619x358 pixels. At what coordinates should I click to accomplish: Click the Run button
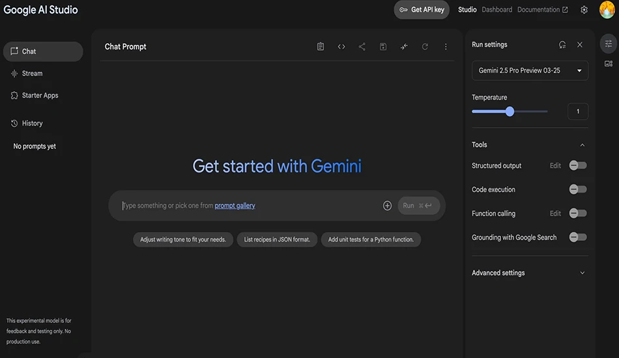(418, 206)
